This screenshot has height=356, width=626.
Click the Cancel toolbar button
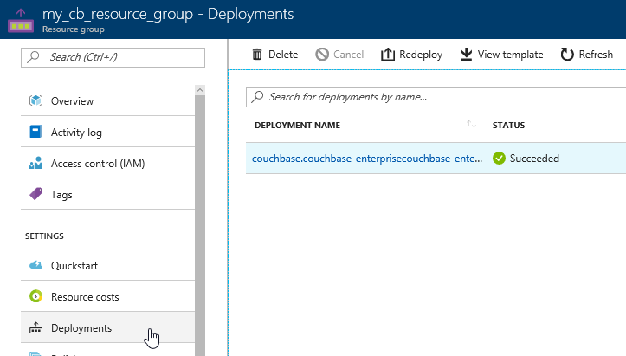point(339,55)
